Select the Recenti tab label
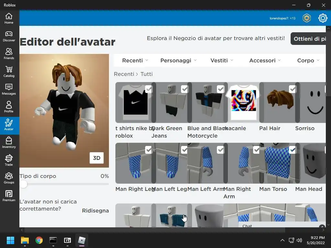This screenshot has width=331, height=248. coord(132,60)
